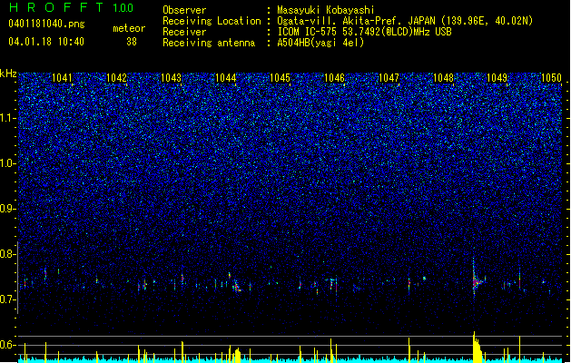Click the 1048 time marker

(x=444, y=78)
